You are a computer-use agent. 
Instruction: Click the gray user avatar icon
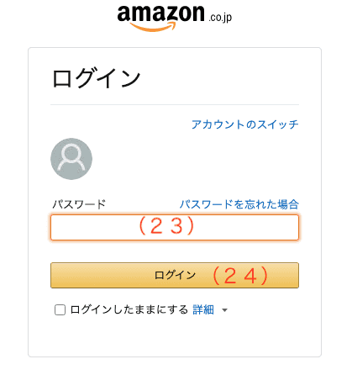(71, 159)
